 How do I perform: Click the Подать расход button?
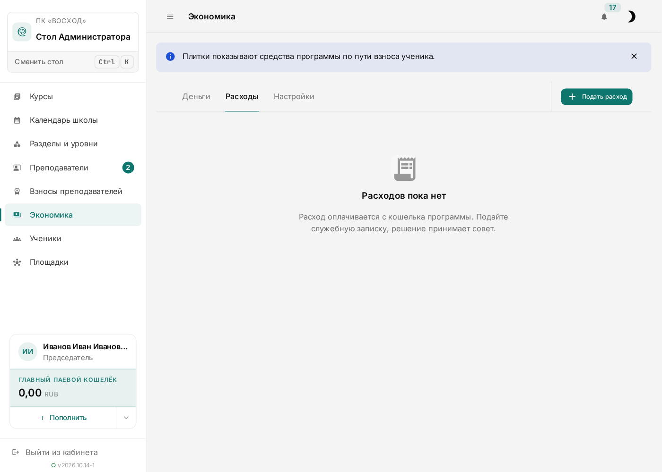(596, 97)
